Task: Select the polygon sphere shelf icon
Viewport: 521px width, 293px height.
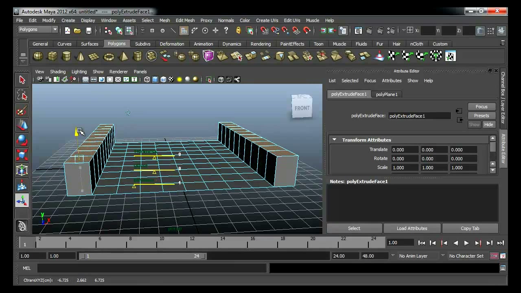Action: pyautogui.click(x=38, y=56)
